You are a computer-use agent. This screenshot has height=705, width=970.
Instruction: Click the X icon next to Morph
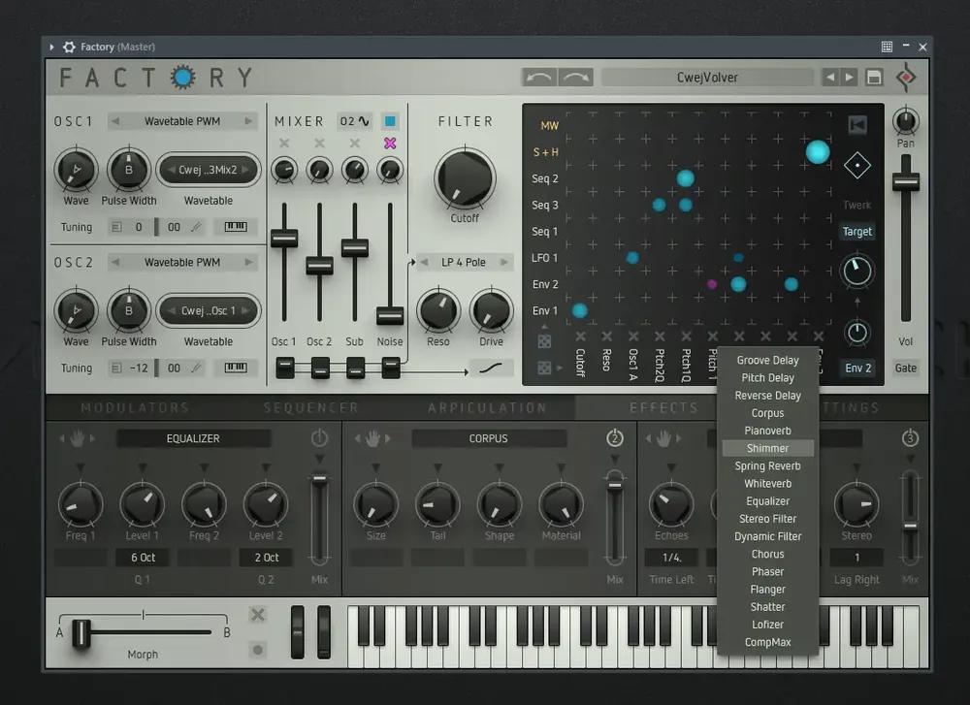coord(258,614)
